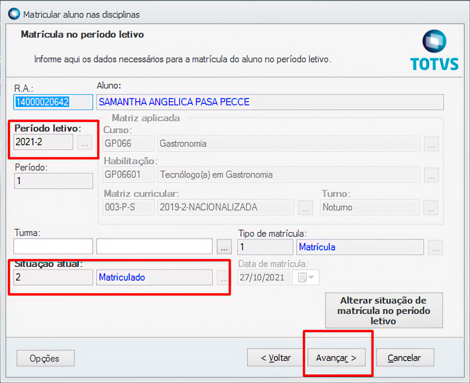The width and height of the screenshot is (470, 383).
Task: Open lookup button beside Período letivo
Action: coord(85,143)
